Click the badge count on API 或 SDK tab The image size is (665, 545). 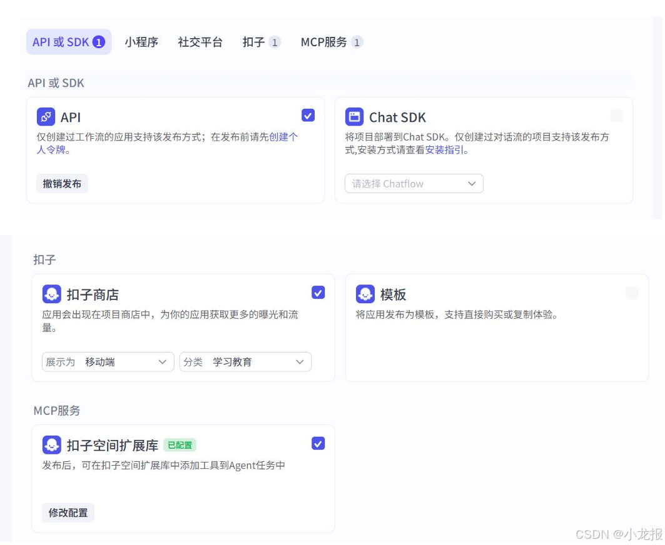(98, 42)
